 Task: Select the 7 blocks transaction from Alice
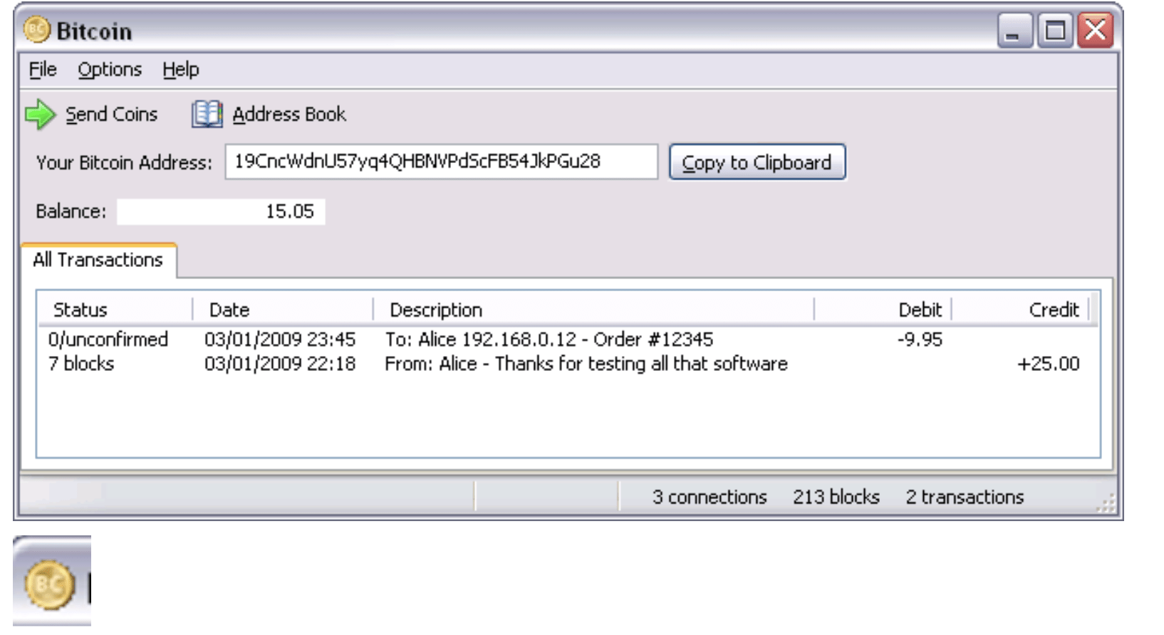[568, 364]
